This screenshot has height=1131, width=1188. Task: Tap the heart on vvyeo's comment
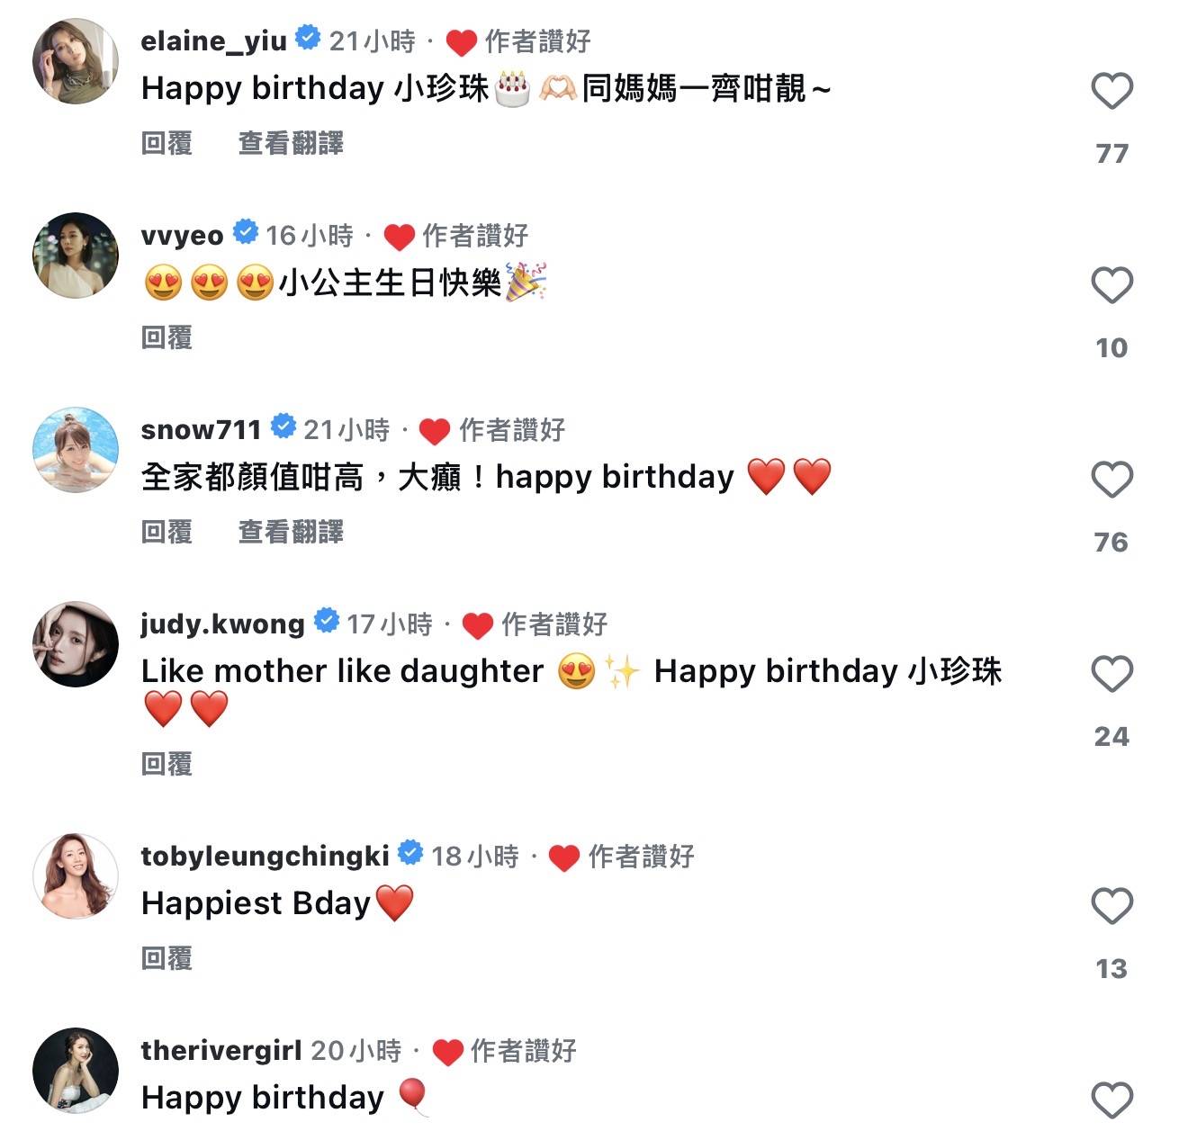pos(1111,285)
